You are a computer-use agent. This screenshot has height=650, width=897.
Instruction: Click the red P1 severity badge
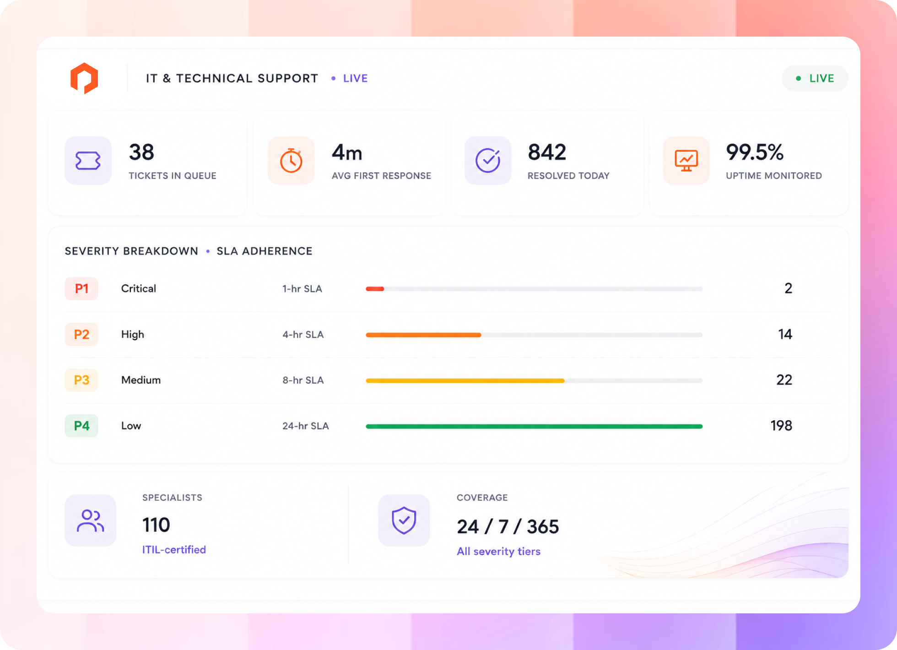tap(81, 288)
